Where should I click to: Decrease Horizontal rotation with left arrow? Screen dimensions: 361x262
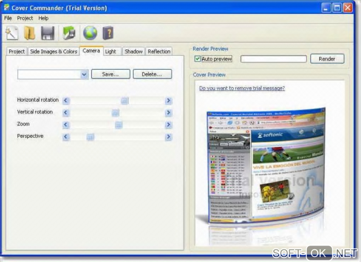click(x=66, y=101)
